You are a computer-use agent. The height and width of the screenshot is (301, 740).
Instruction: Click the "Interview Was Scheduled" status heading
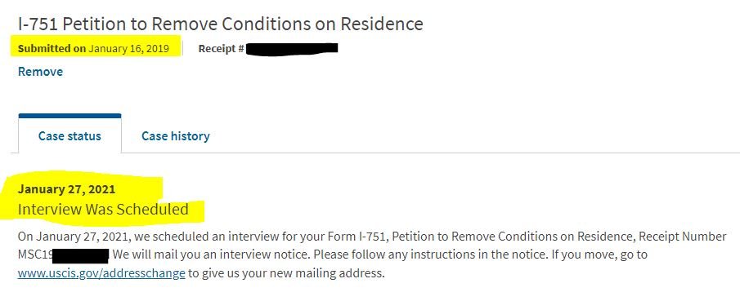pyautogui.click(x=103, y=209)
